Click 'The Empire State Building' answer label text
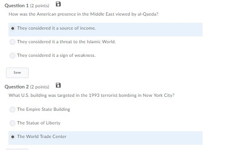Screen dimensions: 238x150 click(43, 109)
